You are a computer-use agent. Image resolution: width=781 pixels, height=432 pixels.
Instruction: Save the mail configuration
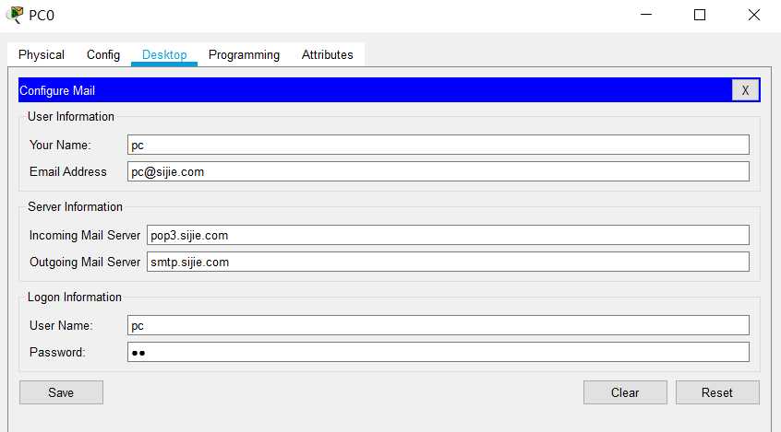click(x=61, y=392)
